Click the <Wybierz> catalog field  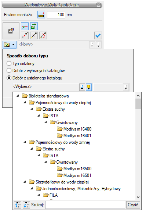[46, 87]
